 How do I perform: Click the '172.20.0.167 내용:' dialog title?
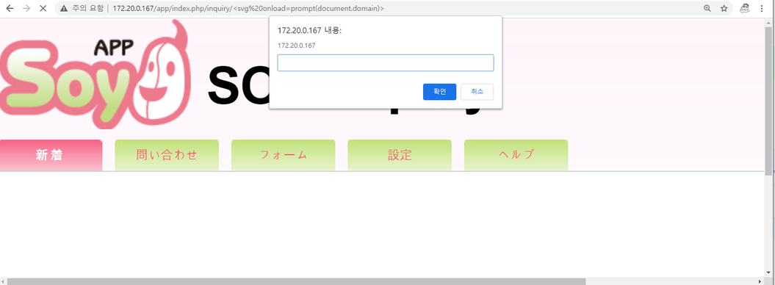click(309, 31)
